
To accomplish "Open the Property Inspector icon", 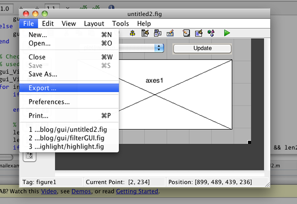I will (x=199, y=33).
